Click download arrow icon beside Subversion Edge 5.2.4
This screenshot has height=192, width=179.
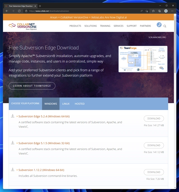(13, 116)
